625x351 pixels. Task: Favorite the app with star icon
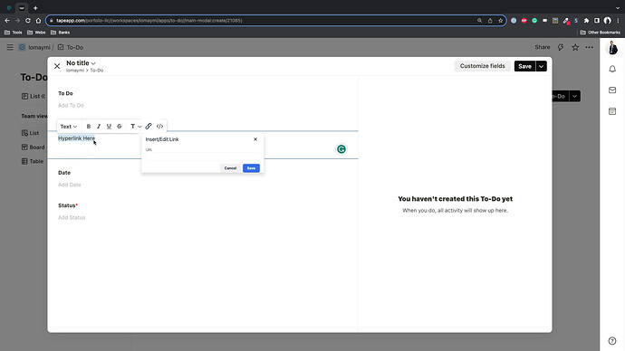point(575,47)
